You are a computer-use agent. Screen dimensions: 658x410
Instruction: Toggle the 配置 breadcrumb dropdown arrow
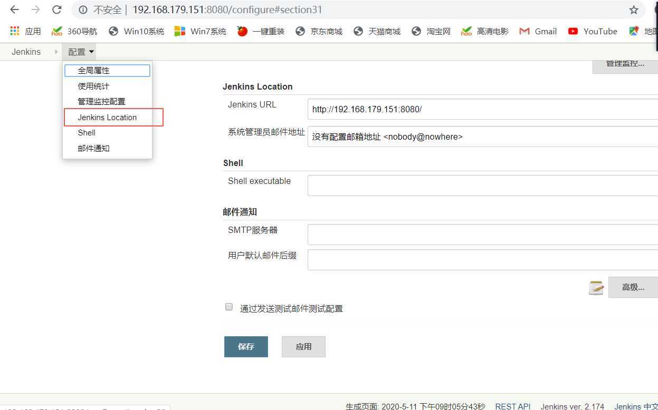92,52
